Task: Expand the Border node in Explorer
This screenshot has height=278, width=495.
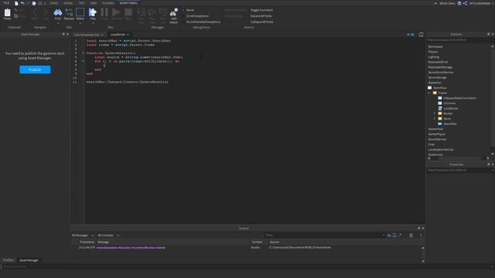Action: [435, 114]
